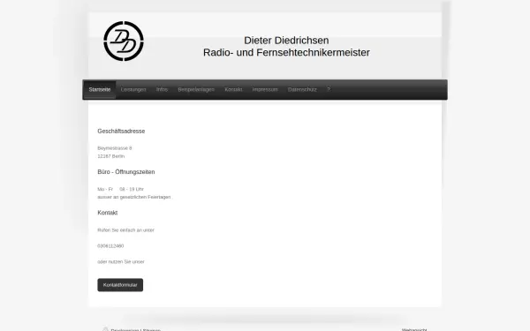Viewport: 530px width, 331px height.
Task: Click 'oder nutzen Sie unser' text
Action: [x=121, y=262]
